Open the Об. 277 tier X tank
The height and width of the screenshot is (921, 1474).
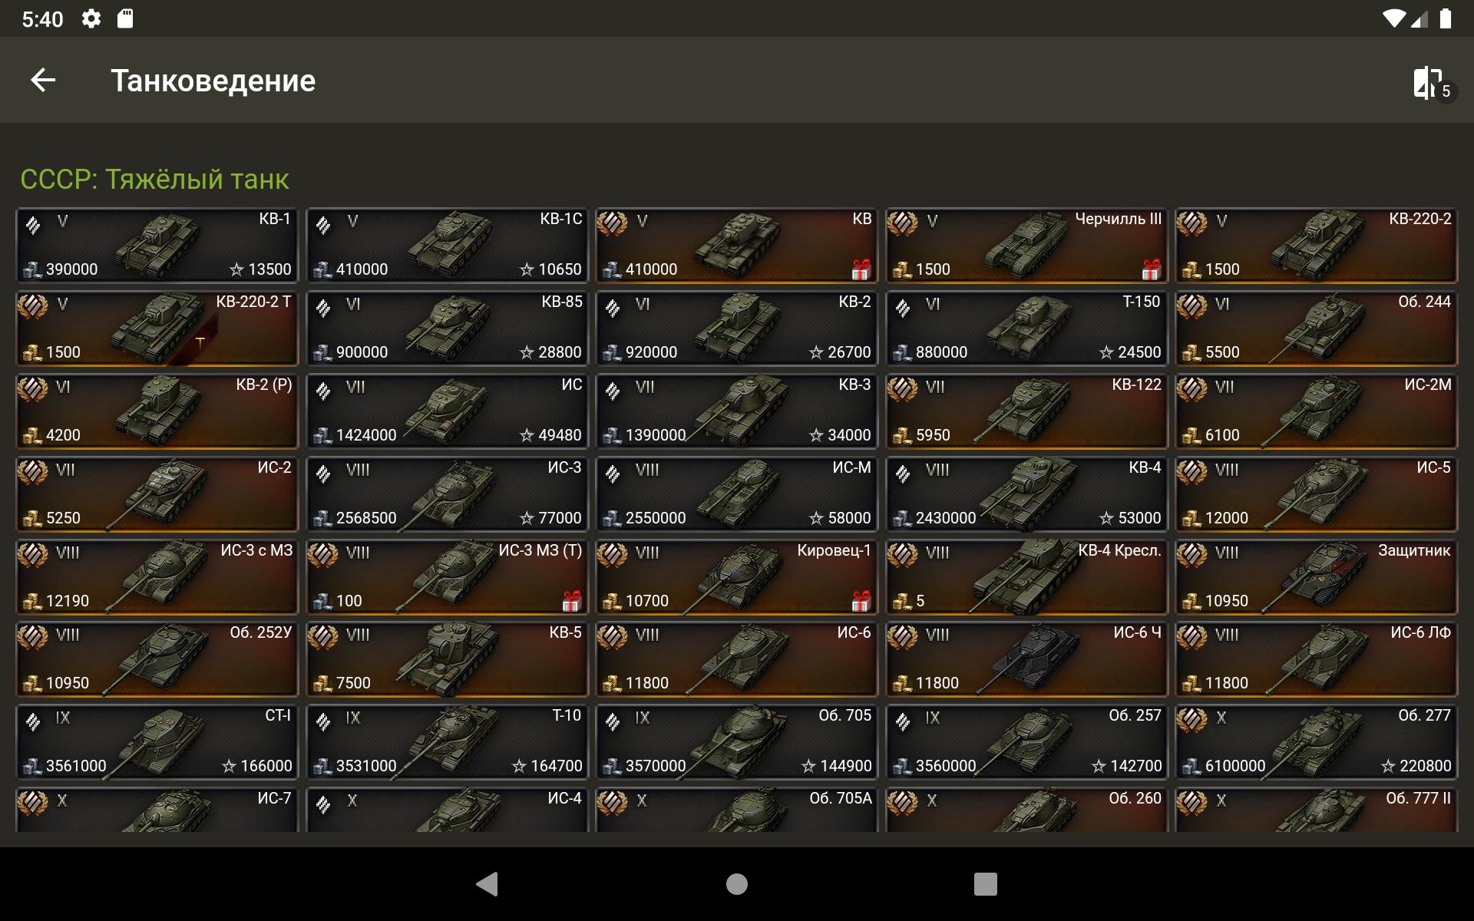1317,742
